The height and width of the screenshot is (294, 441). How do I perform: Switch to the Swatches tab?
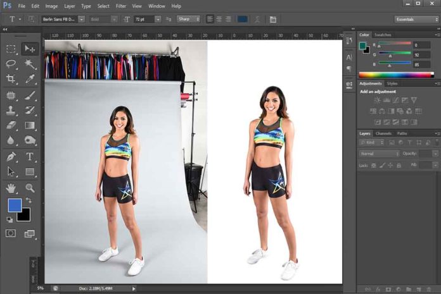pos(383,35)
